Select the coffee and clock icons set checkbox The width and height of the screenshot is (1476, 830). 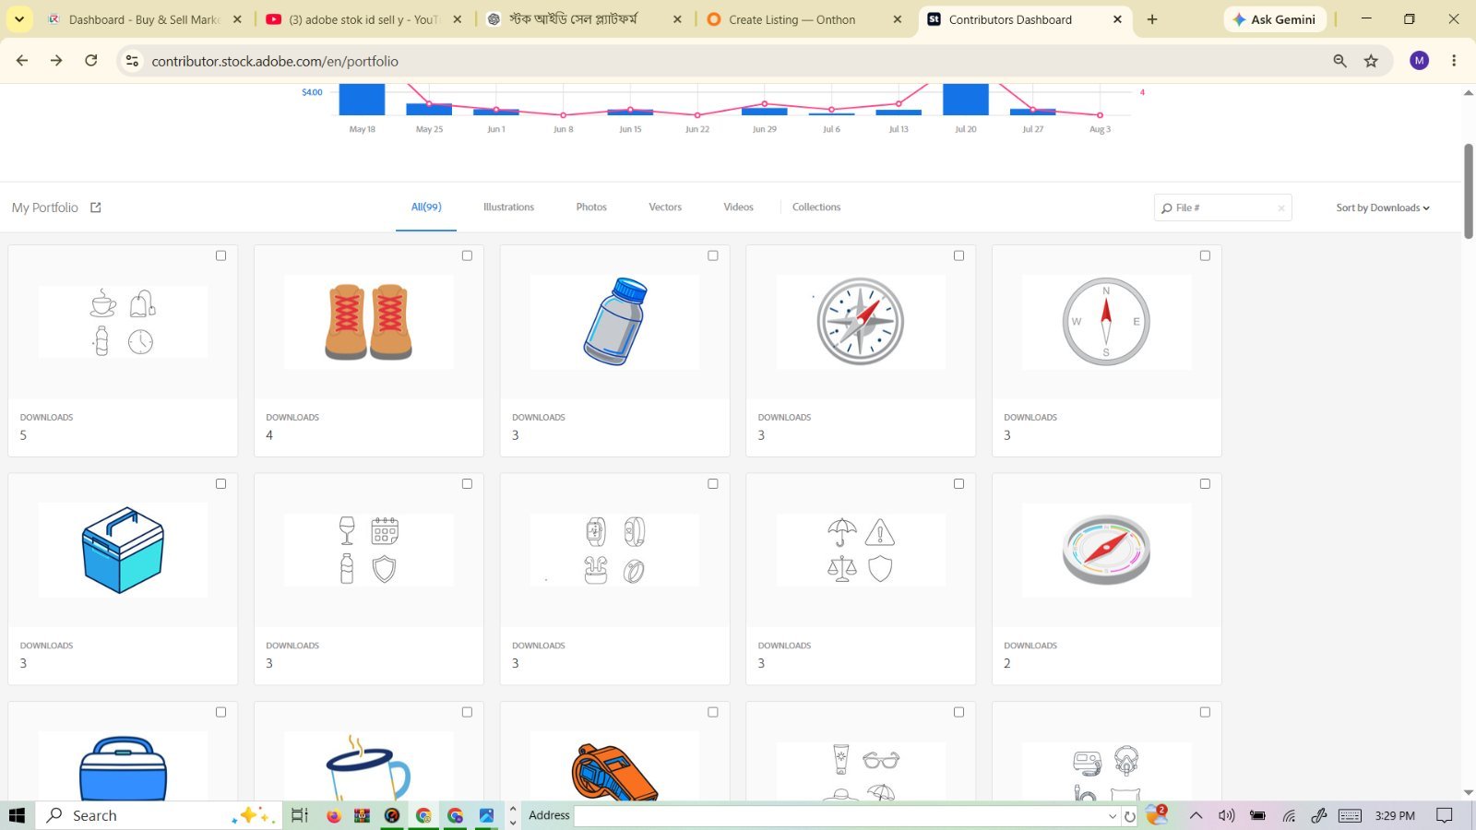(220, 255)
